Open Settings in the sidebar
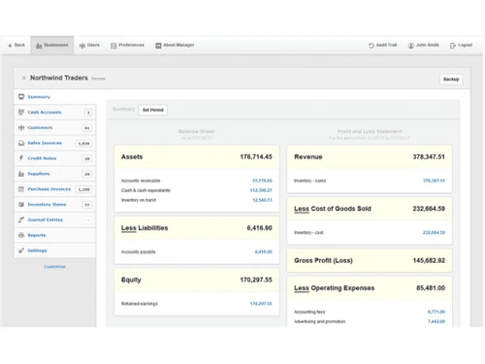485x364 pixels. [x=37, y=250]
